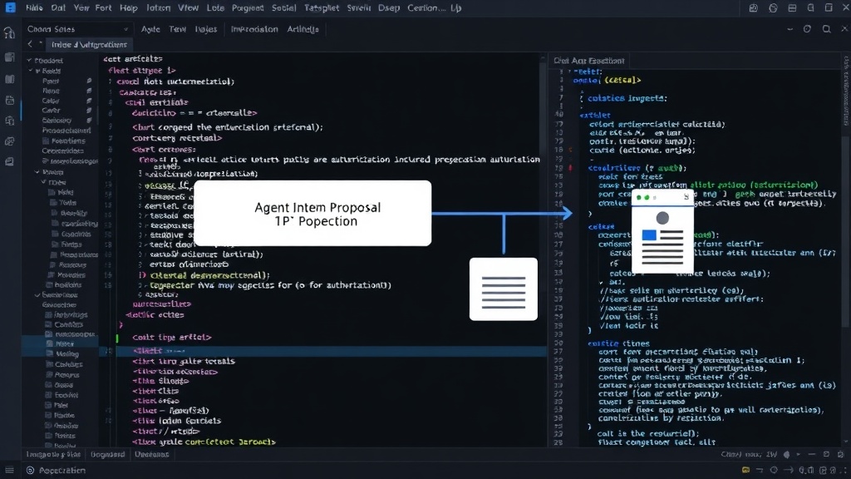
Task: Click the Agent Intem Proposal box
Action: pyautogui.click(x=312, y=214)
